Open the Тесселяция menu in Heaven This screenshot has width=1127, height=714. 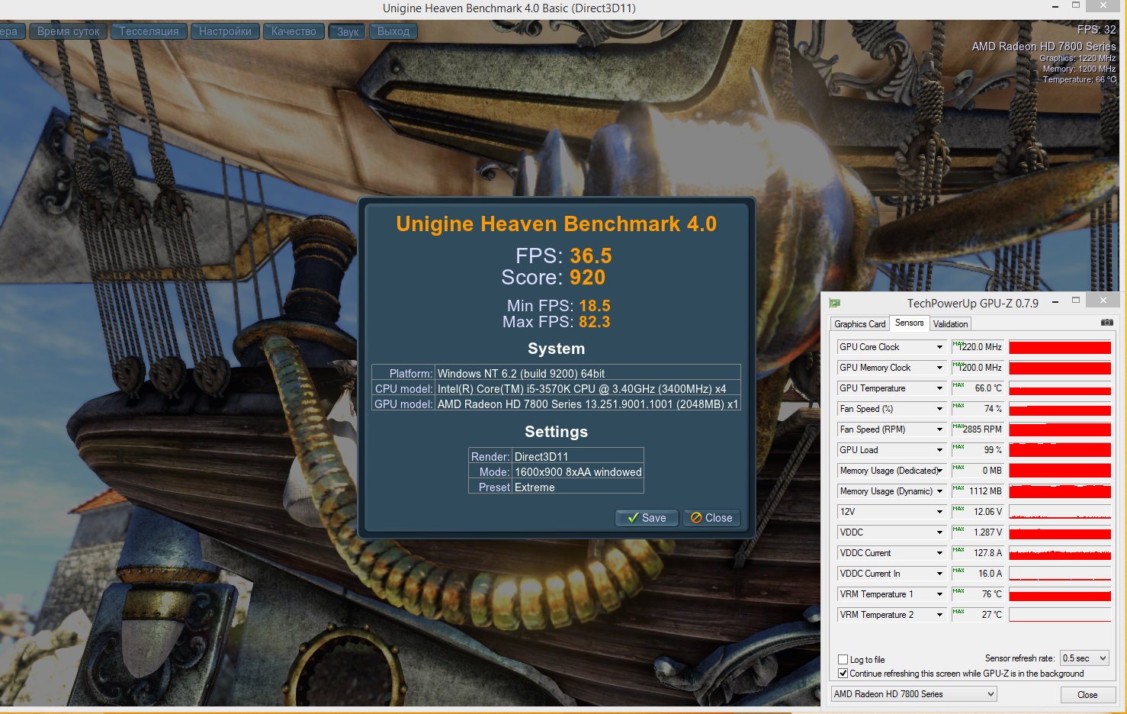coord(149,31)
